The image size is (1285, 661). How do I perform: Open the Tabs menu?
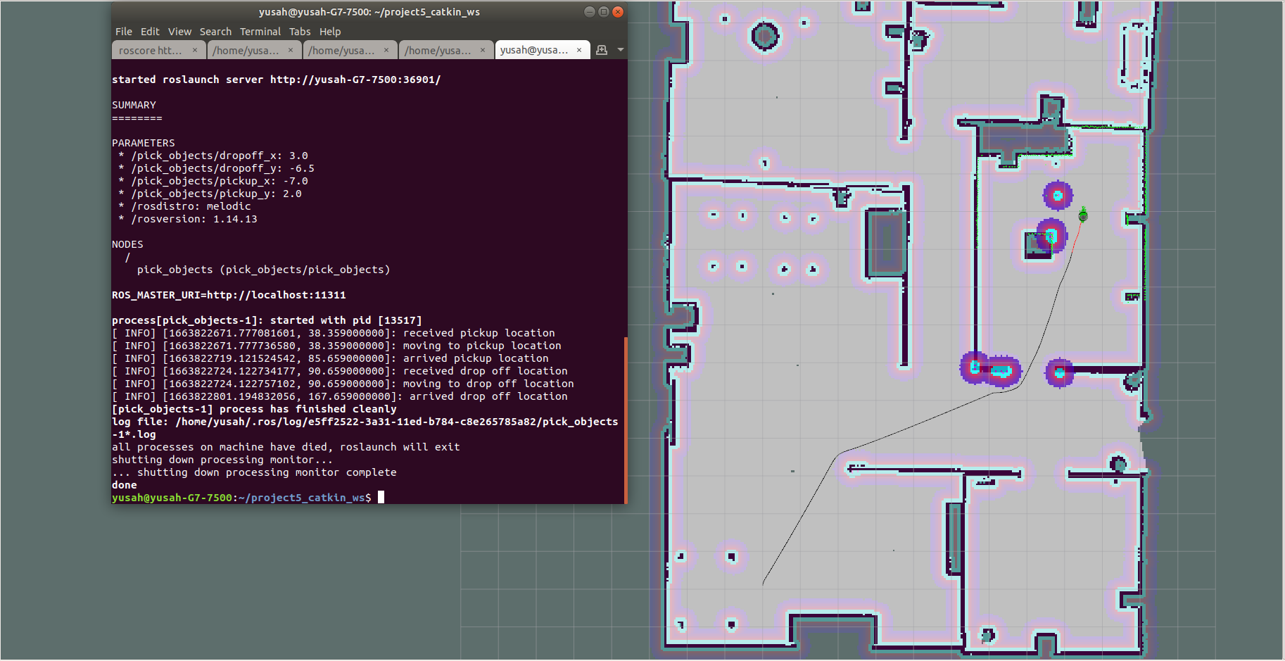point(300,32)
